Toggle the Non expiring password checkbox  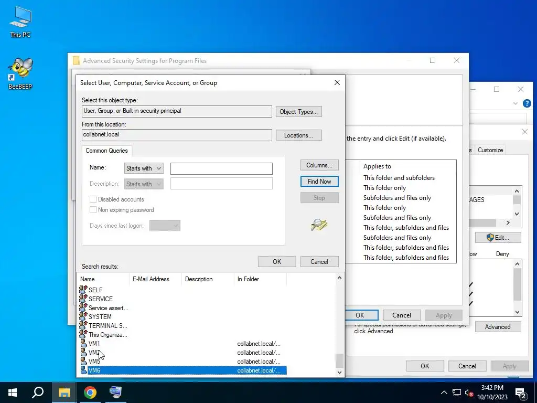[93, 210]
